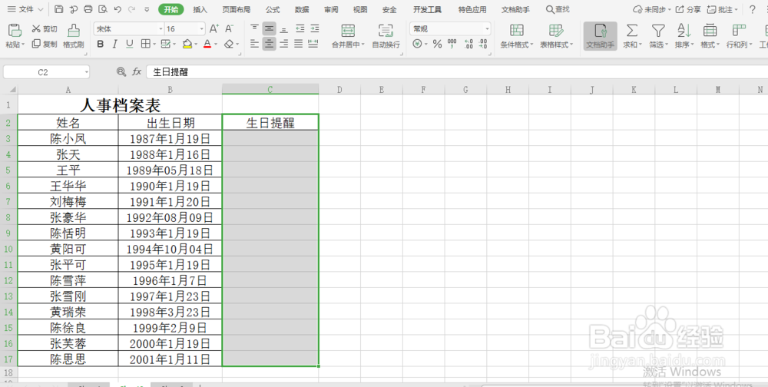
Task: Click the 批注 (Comment) button
Action: [x=722, y=9]
